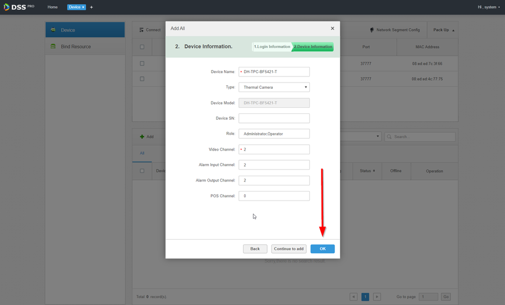
Task: Click the search magnifier icon
Action: [x=389, y=136]
